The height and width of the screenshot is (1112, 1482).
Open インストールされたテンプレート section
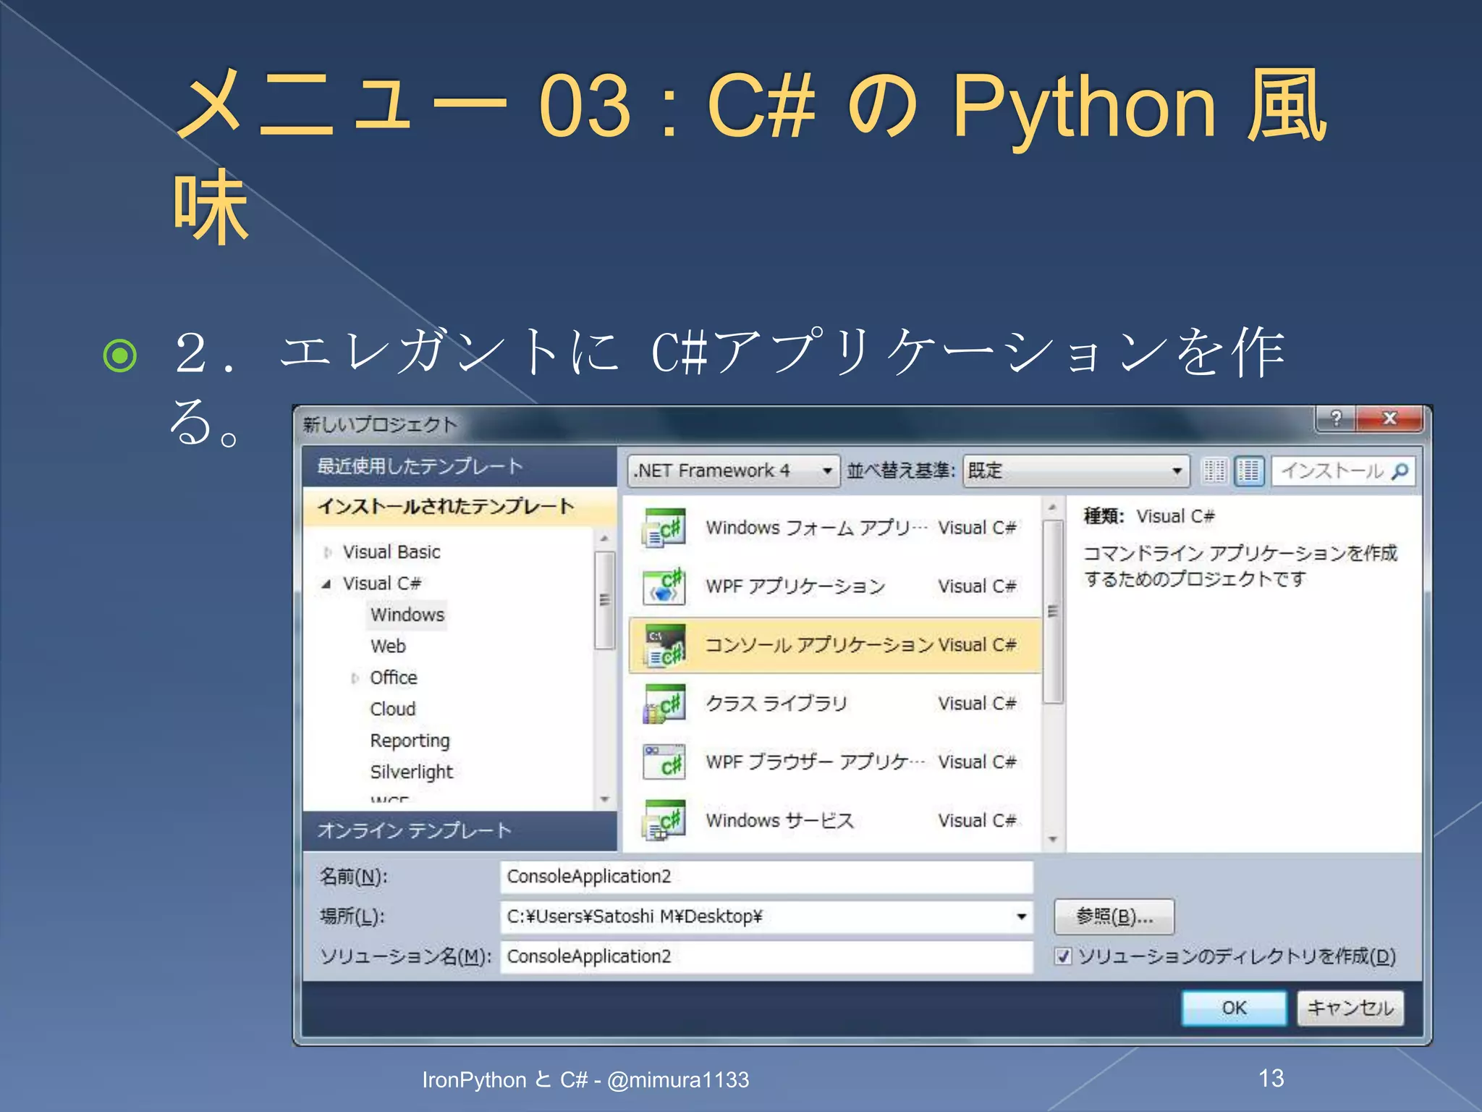pyautogui.click(x=460, y=506)
